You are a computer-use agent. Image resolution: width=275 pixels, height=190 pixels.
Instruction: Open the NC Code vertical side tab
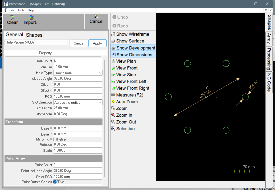click(269, 82)
